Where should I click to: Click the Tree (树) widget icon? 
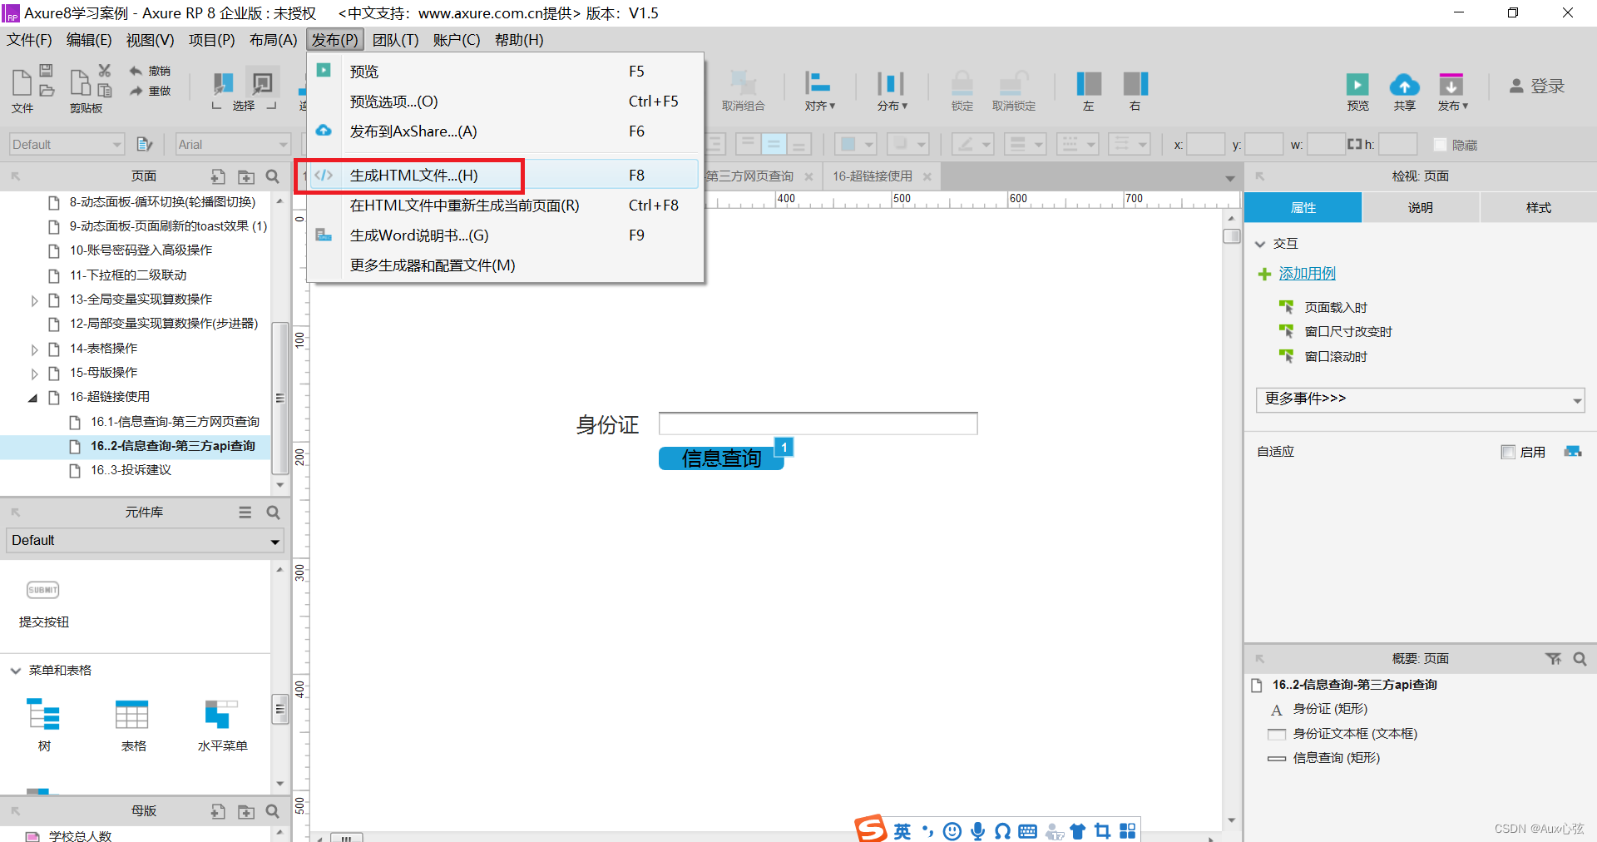[43, 715]
